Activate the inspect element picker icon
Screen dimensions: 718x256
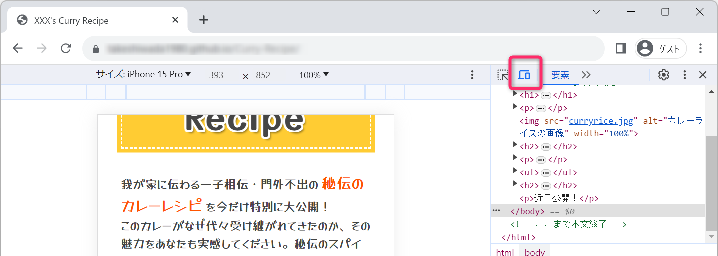coord(502,75)
